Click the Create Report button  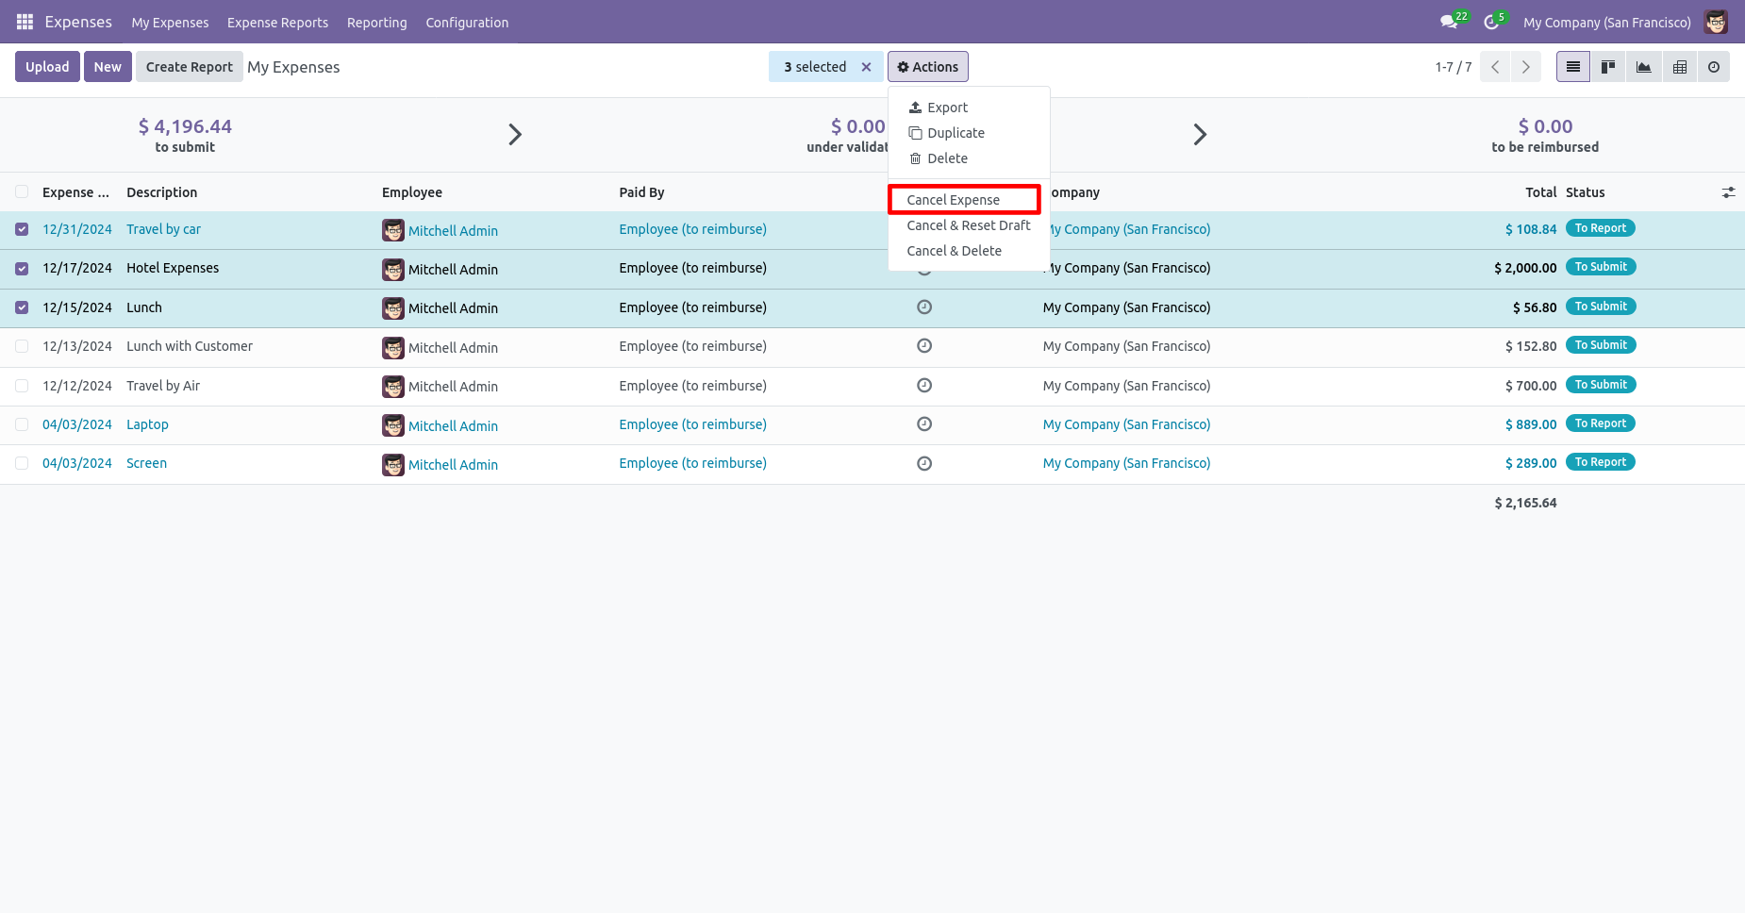190,67
